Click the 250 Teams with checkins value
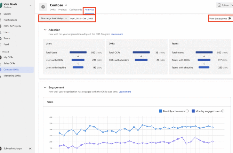This screenshot has height=153, width=233. click(x=220, y=68)
